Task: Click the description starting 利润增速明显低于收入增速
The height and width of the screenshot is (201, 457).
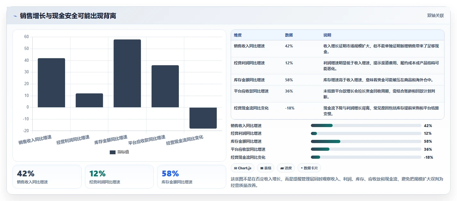Action: [381, 66]
